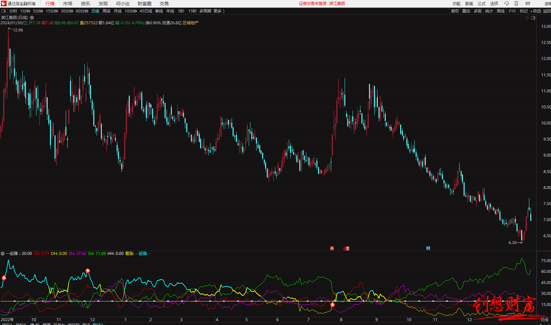The height and width of the screenshot is (325, 551).
Task: Open the 选项 menu
Action: pyautogui.click(x=494, y=4)
